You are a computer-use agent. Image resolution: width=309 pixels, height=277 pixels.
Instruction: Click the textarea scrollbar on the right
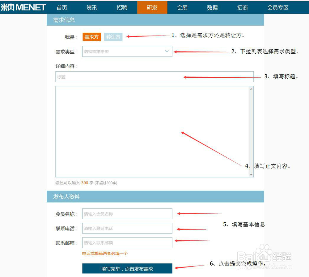(251, 132)
